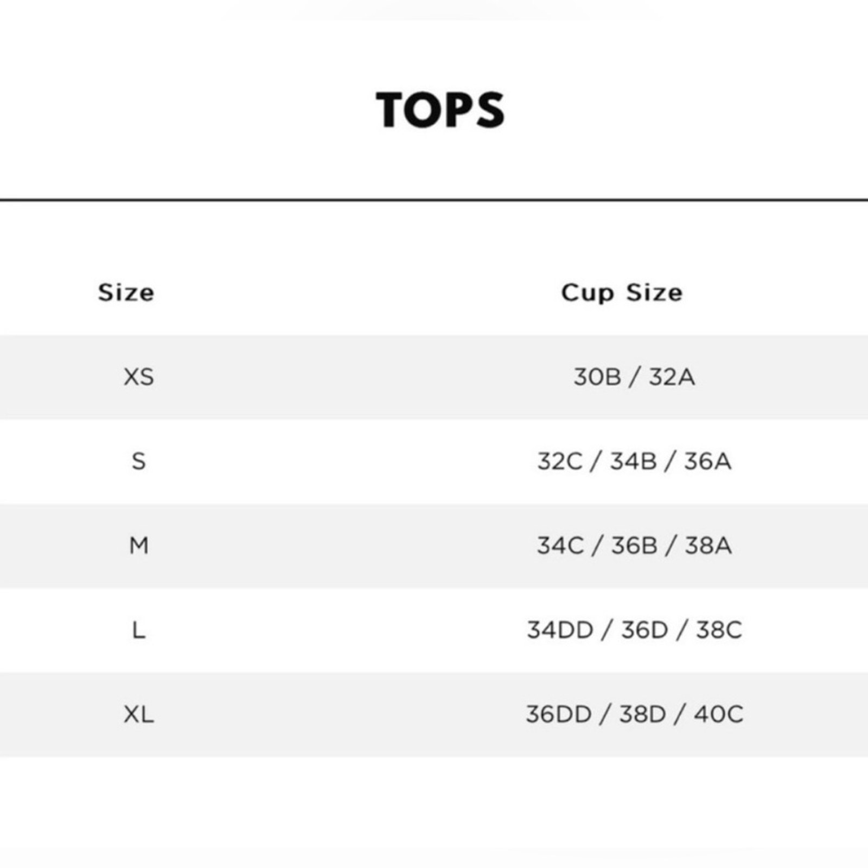This screenshot has width=868, height=868.
Task: Click the XL size row label
Action: 139,714
